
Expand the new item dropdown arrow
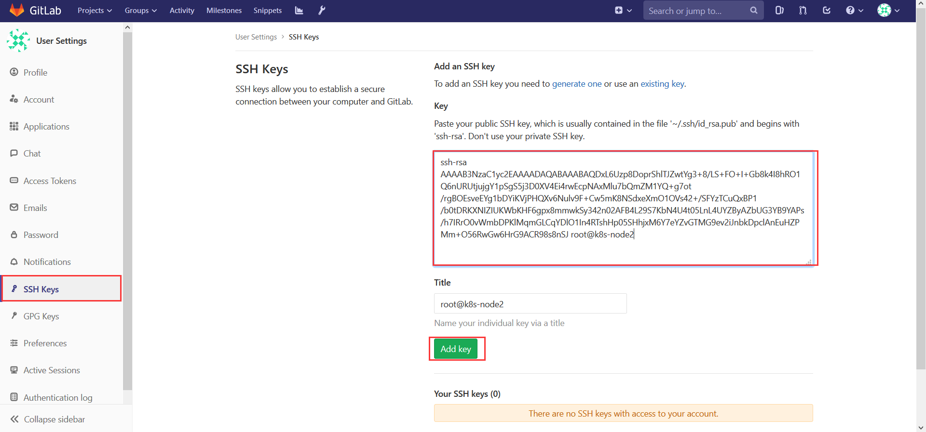pyautogui.click(x=629, y=11)
